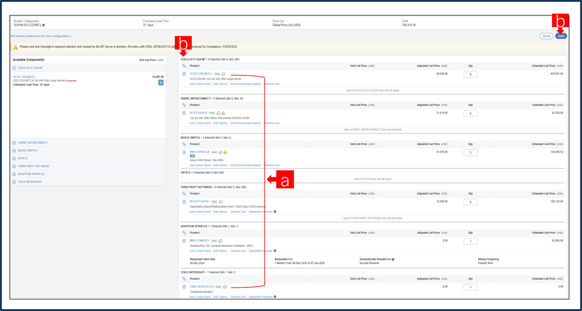Screen dimensions: 582x311
Task: Click the bell icon next to UCSC-C220-M7S-L Valid
Action: point(224,74)
